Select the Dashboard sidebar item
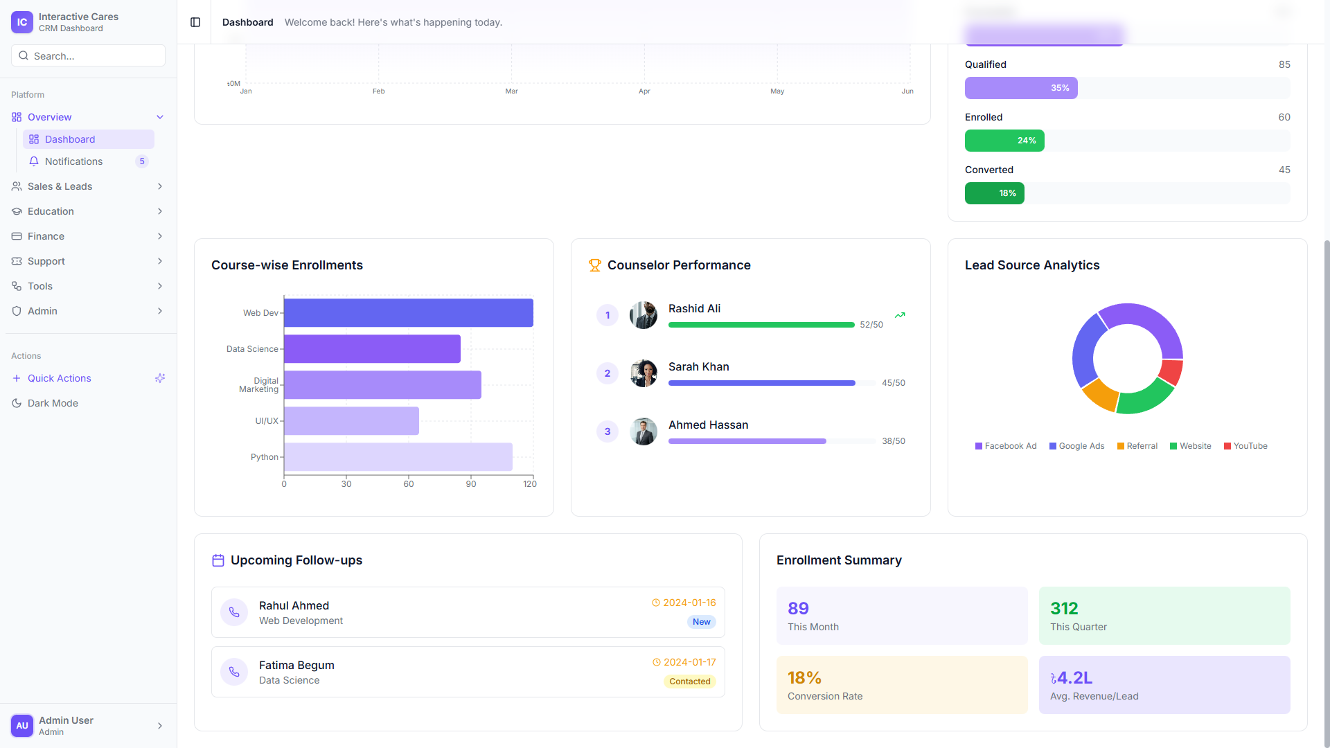Viewport: 1330px width, 748px height. [x=70, y=139]
